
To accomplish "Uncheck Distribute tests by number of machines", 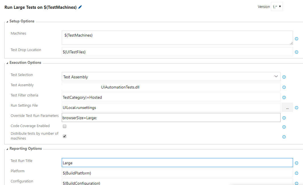I will [x=65, y=136].
